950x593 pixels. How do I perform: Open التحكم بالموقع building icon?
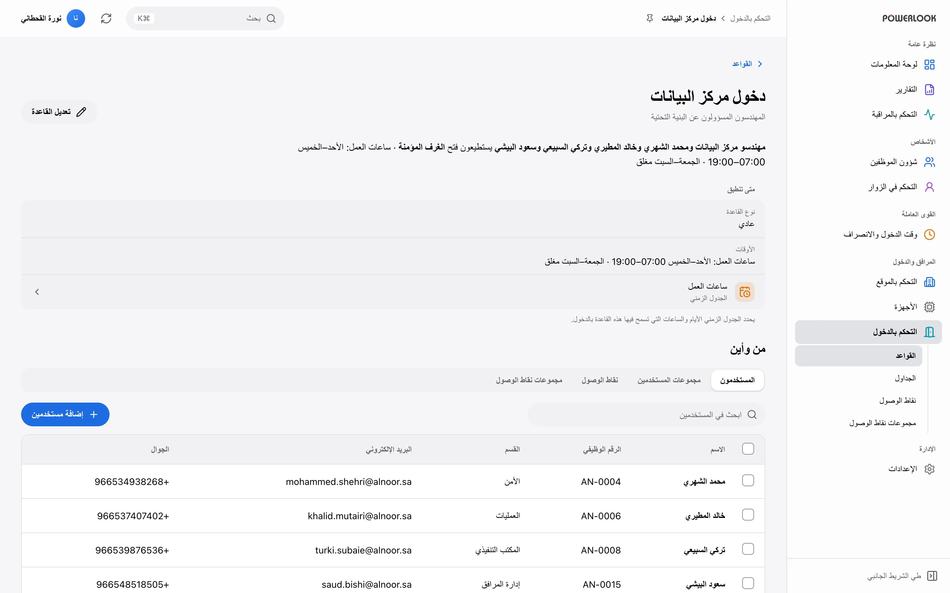click(x=929, y=282)
